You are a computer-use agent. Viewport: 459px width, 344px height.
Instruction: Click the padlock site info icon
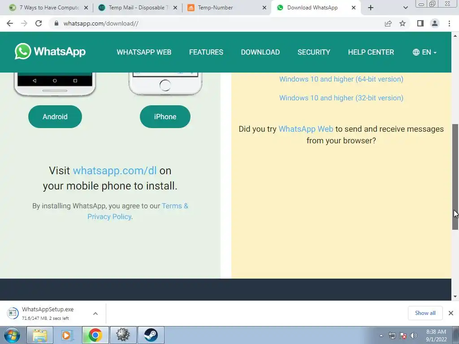[56, 23]
